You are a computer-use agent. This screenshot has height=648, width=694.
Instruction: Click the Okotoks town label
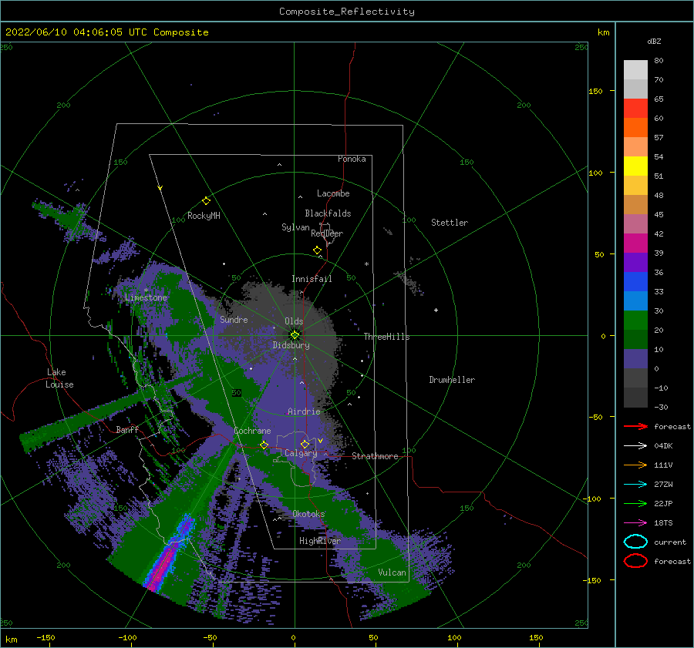pos(308,514)
